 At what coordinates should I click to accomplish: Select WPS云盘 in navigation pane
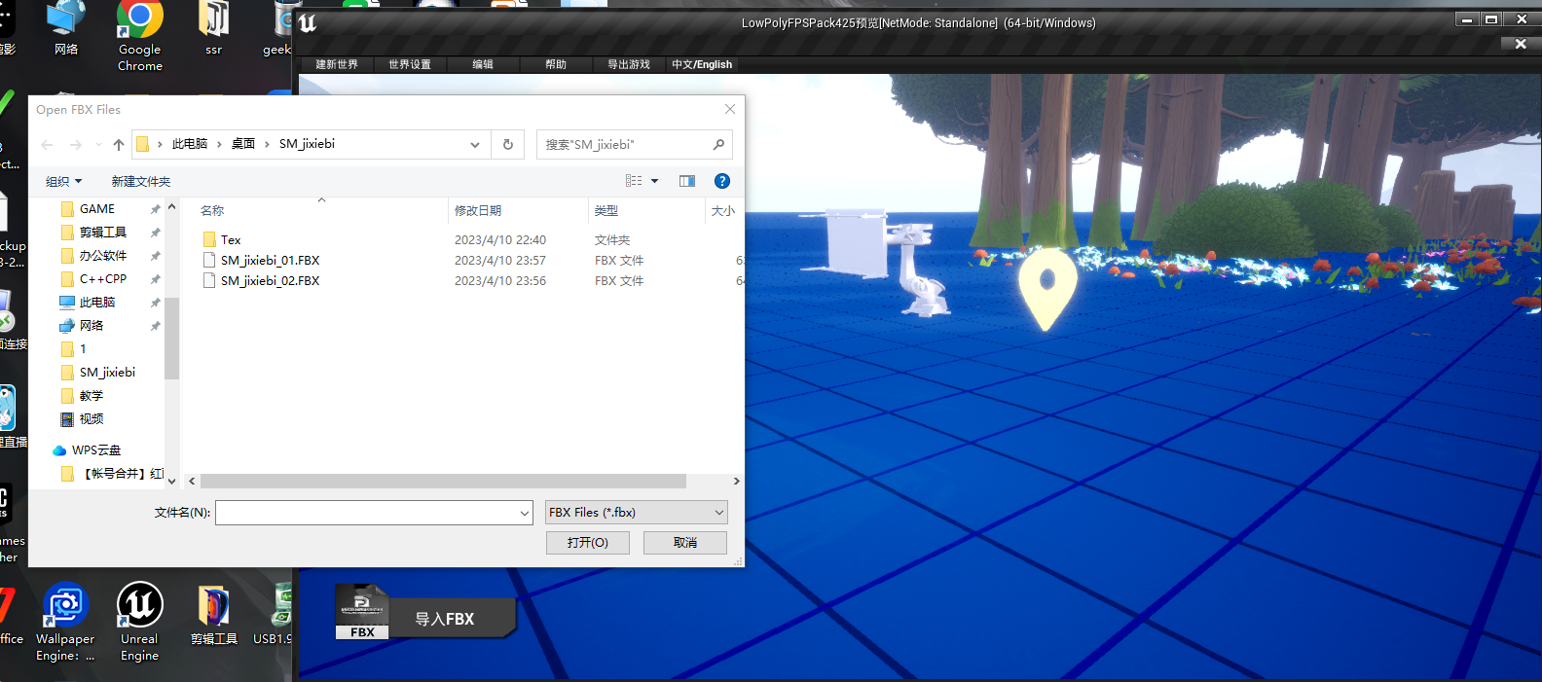(96, 450)
